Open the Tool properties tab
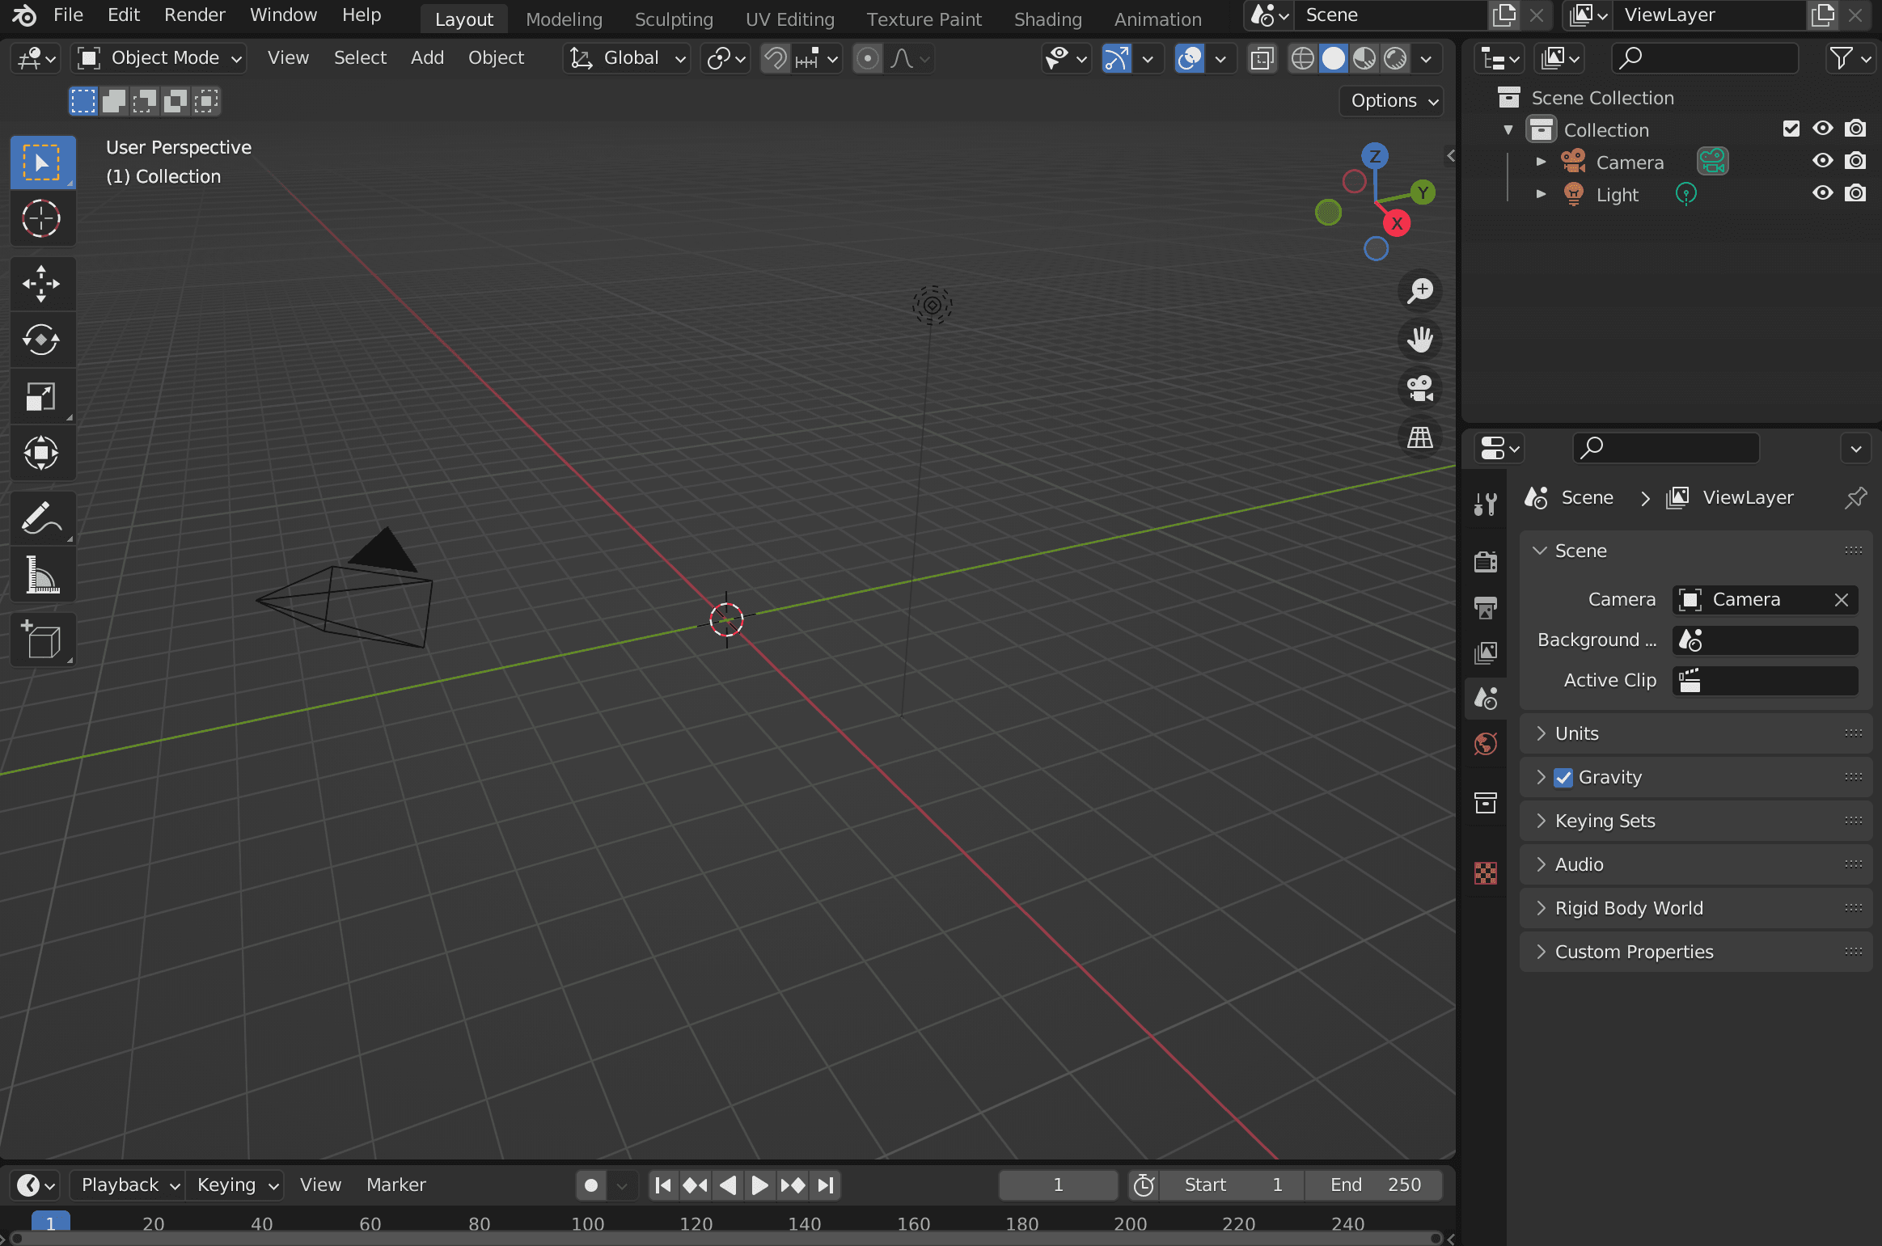Image resolution: width=1882 pixels, height=1246 pixels. 1486,504
